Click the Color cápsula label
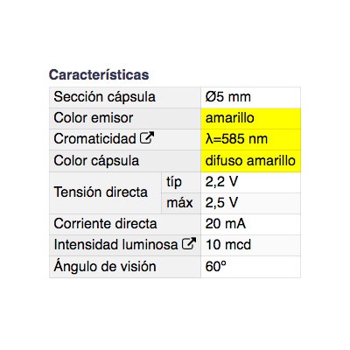 96,161
